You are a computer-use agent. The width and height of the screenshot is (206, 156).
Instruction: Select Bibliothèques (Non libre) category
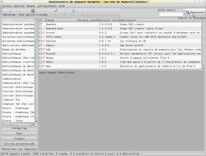click(18, 58)
